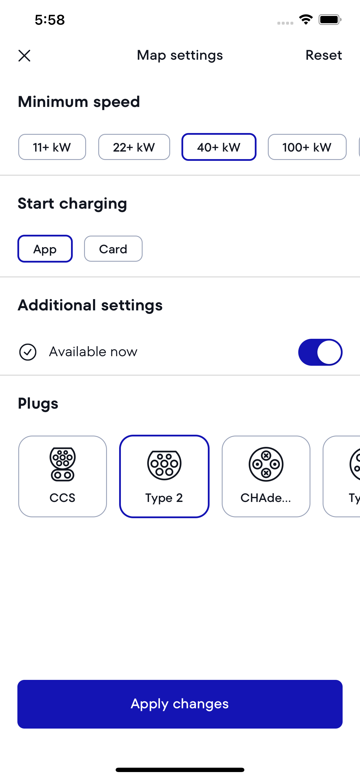Tap the Wi-Fi status icon
The height and width of the screenshot is (779, 360).
[x=306, y=20]
